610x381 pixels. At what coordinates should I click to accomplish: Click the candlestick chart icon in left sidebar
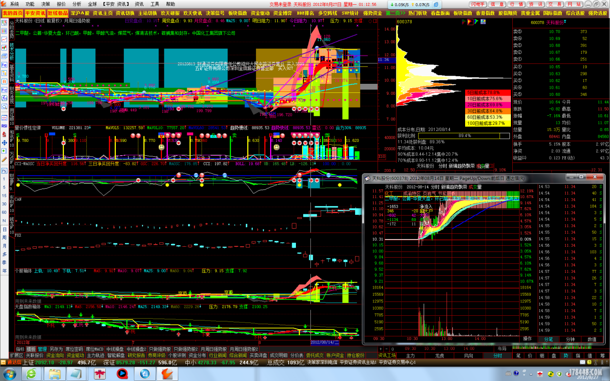pos(4,48)
